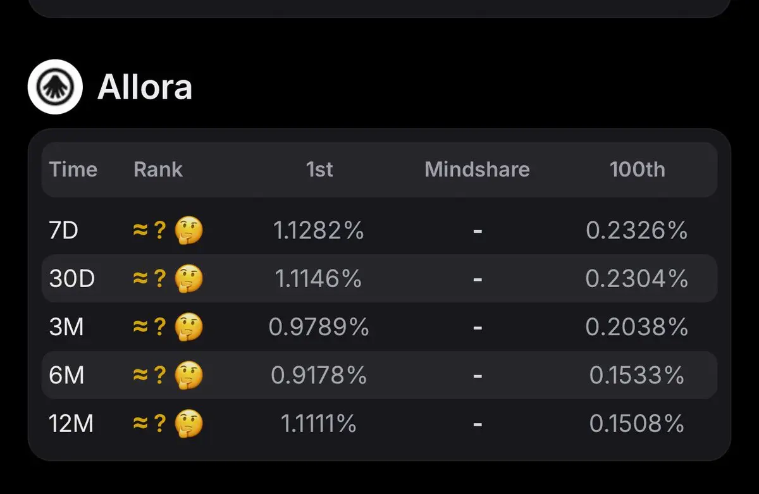Click the 0.1508% 100th value in 12M row
The height and width of the screenshot is (494, 759).
coord(637,424)
